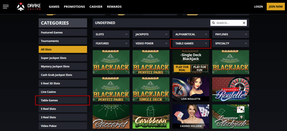Screen dimensions: 287x131
Task: Expand the Slots dropdown
Action: tap(111, 34)
